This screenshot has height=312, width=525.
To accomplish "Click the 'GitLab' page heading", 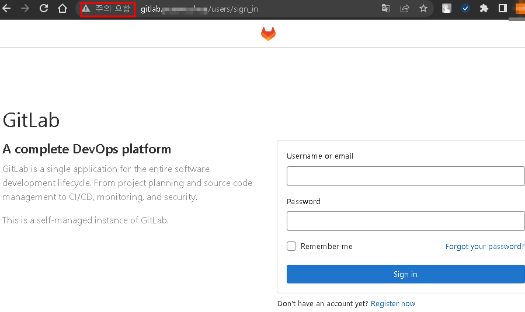I will click(31, 120).
